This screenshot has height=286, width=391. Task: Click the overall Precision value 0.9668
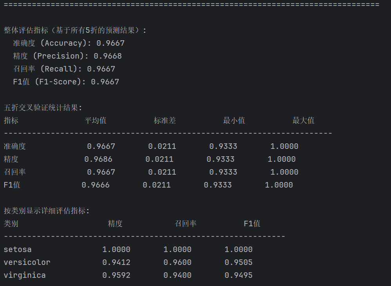[x=108, y=56]
